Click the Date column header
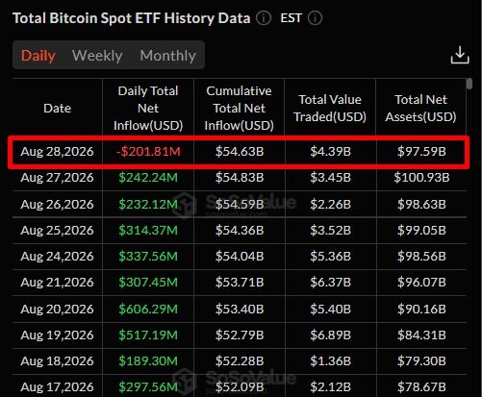This screenshot has height=397, width=482. pyautogui.click(x=58, y=109)
